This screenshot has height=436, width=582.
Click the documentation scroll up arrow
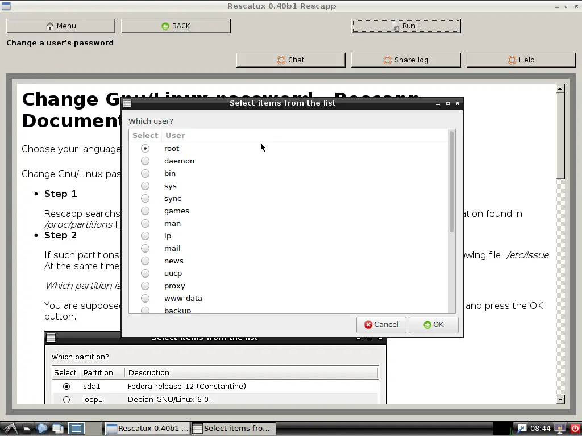(560, 89)
